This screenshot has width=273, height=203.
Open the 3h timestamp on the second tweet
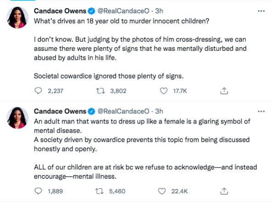(159, 111)
